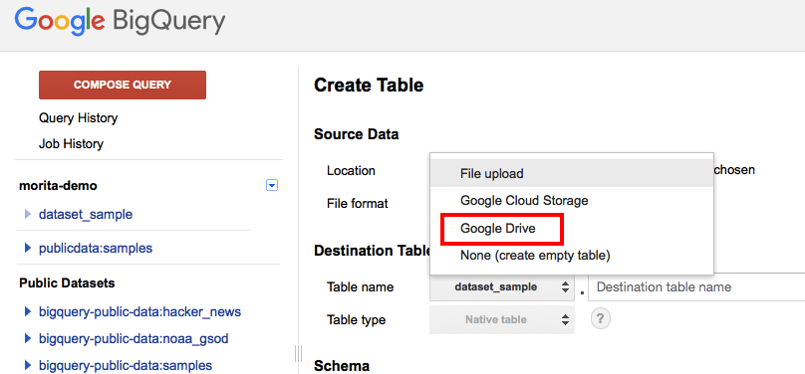
Task: Choose Google Cloud Storage option
Action: click(x=572, y=200)
